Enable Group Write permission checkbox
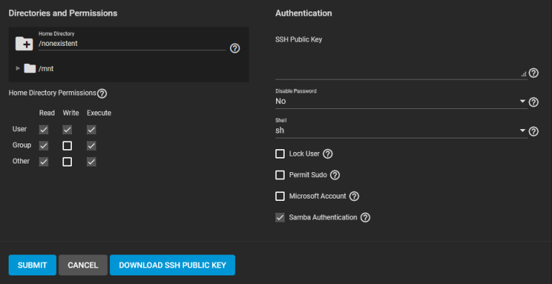 click(68, 146)
